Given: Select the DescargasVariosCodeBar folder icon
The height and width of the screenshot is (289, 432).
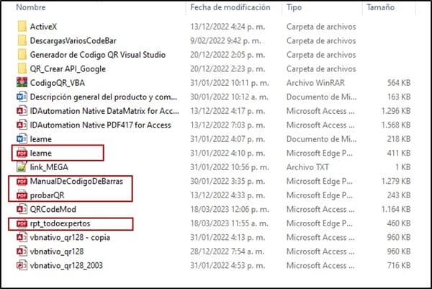Looking at the screenshot, I should (21, 40).
